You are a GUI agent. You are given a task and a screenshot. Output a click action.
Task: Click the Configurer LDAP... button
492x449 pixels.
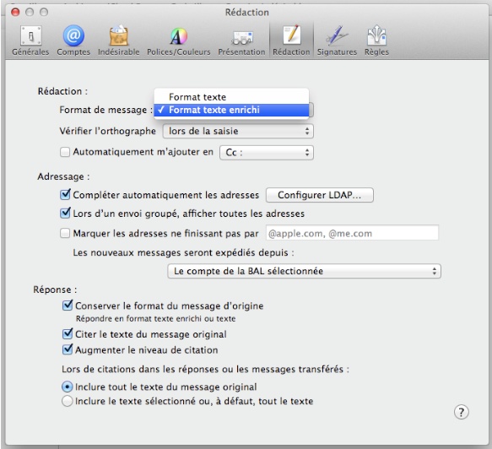pos(320,195)
